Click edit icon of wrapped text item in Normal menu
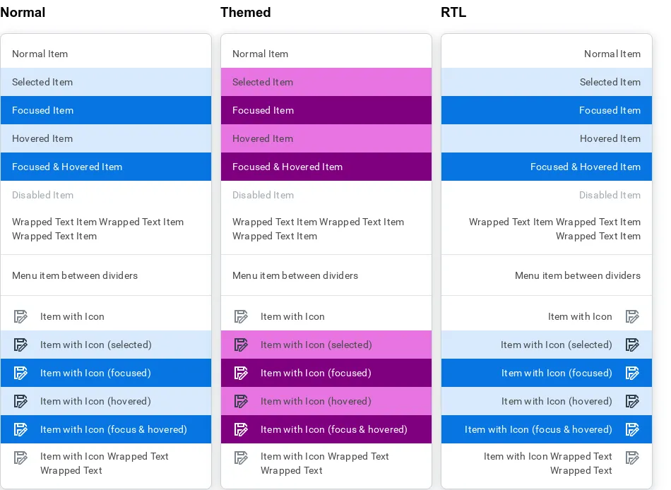The height and width of the screenshot is (490, 671). click(x=20, y=458)
